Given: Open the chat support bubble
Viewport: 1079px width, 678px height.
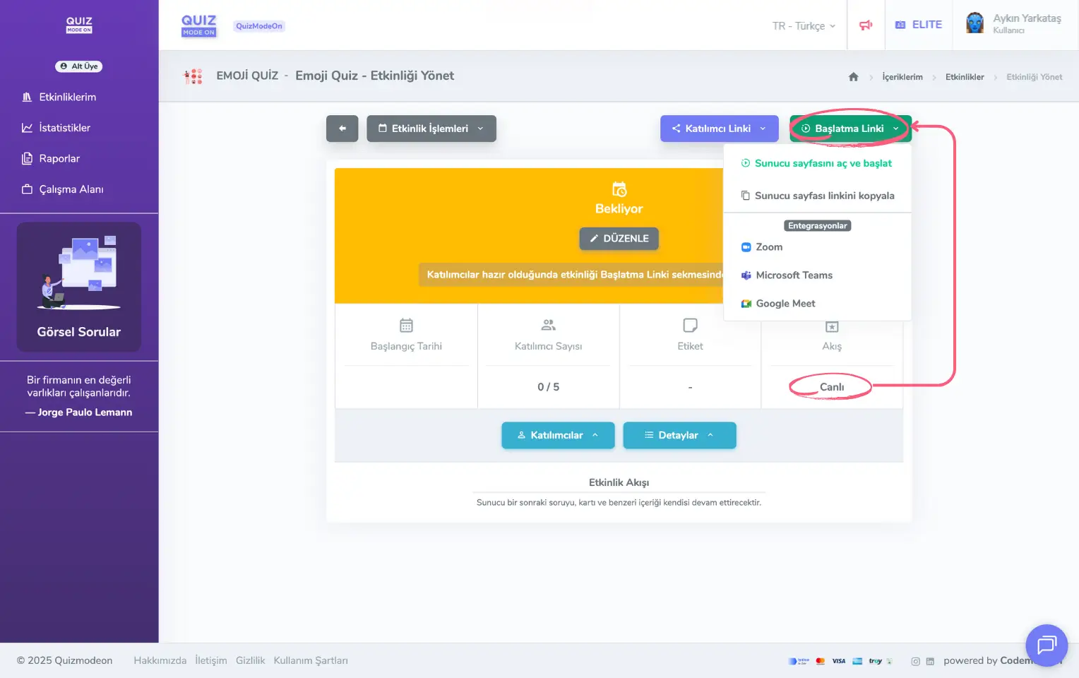Looking at the screenshot, I should tap(1046, 645).
